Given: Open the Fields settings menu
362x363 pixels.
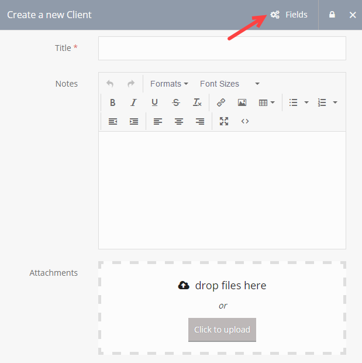Looking at the screenshot, I should pos(289,15).
